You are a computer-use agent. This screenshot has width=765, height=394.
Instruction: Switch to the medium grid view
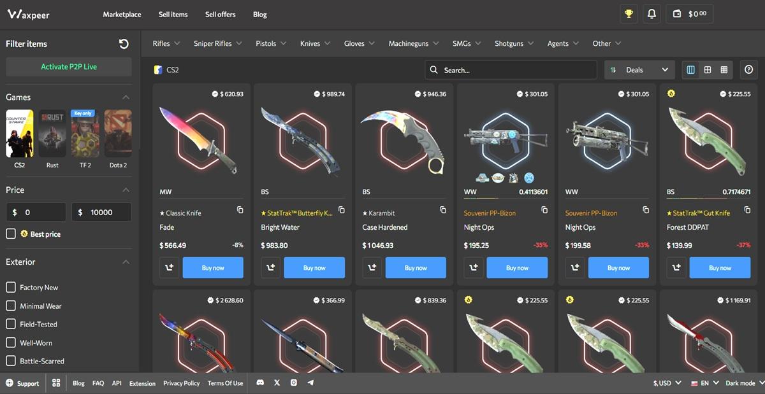707,70
